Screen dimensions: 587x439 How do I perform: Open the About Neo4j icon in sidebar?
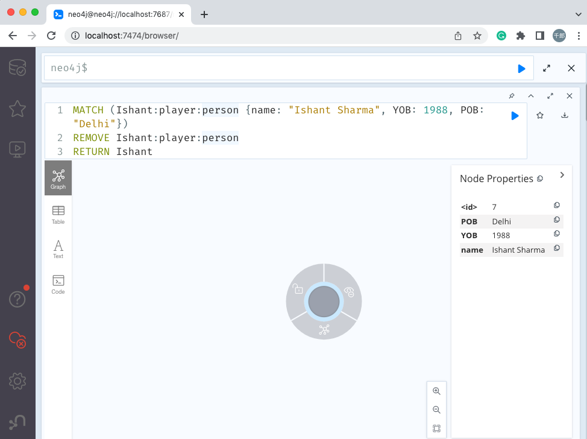tap(17, 422)
